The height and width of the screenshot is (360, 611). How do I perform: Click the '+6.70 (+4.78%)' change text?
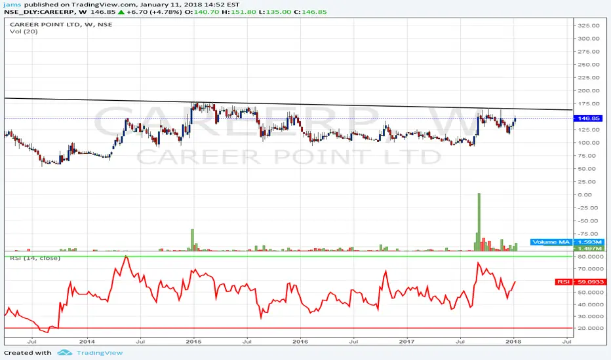[x=154, y=12]
